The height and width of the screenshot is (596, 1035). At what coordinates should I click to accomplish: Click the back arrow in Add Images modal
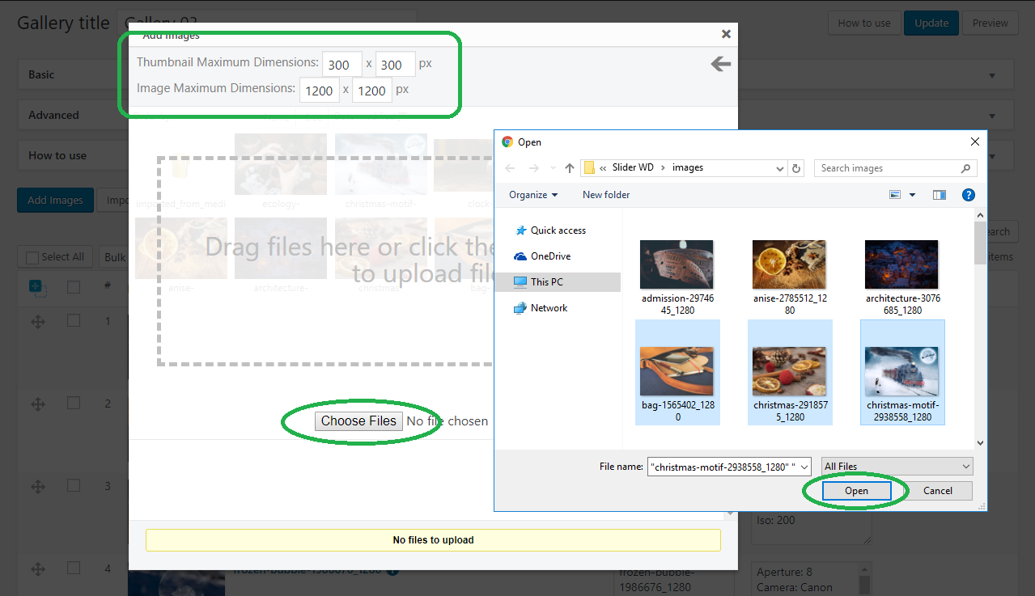coord(720,64)
